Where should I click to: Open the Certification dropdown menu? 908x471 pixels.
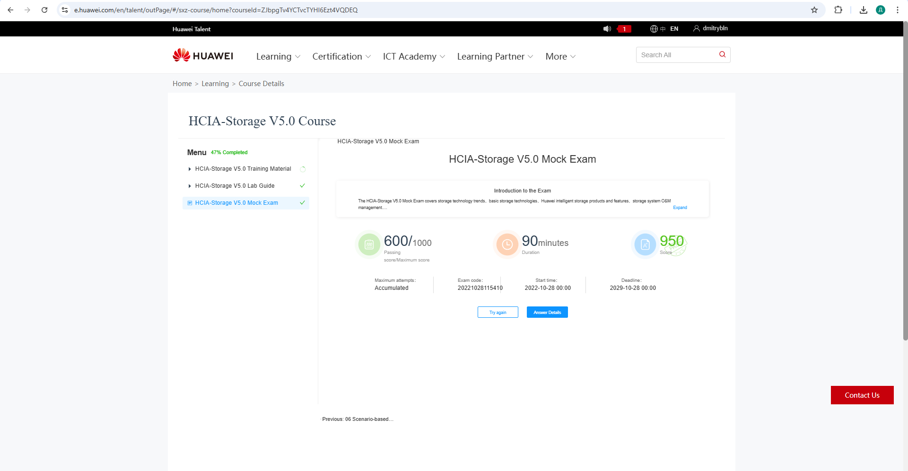[x=341, y=57]
